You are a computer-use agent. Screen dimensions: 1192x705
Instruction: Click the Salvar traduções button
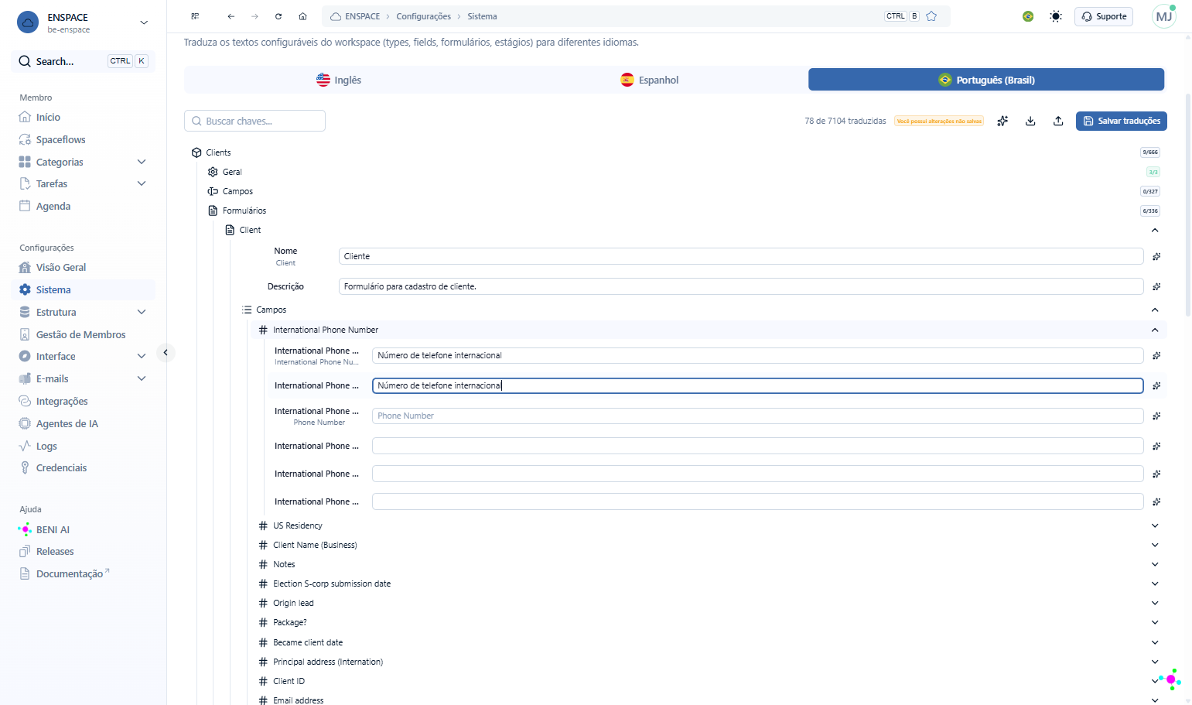click(1122, 121)
